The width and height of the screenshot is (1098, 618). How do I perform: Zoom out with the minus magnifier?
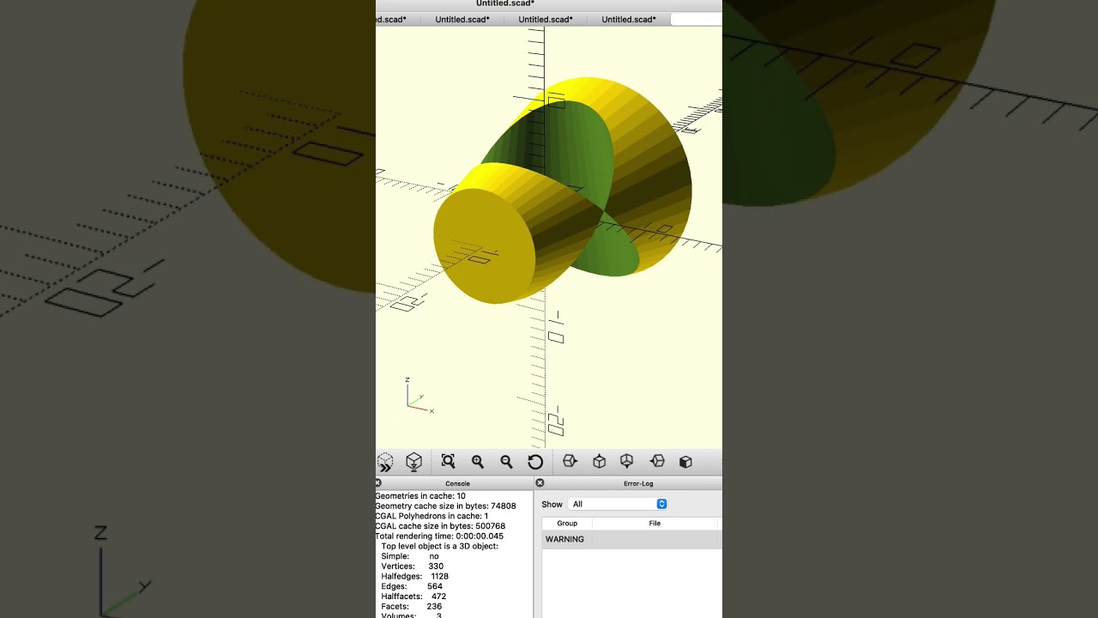506,462
